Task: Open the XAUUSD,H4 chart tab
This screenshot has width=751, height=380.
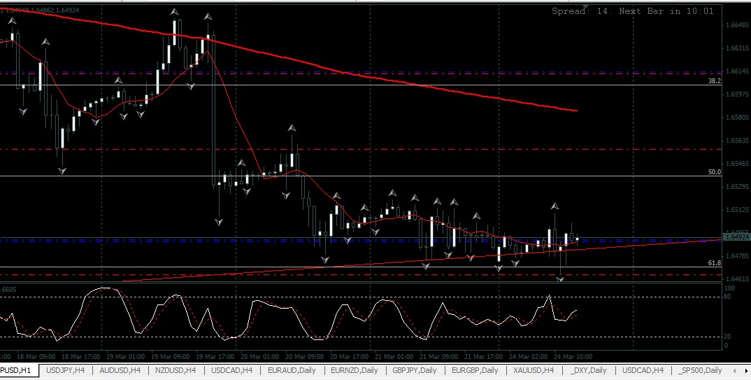Action: point(533,370)
